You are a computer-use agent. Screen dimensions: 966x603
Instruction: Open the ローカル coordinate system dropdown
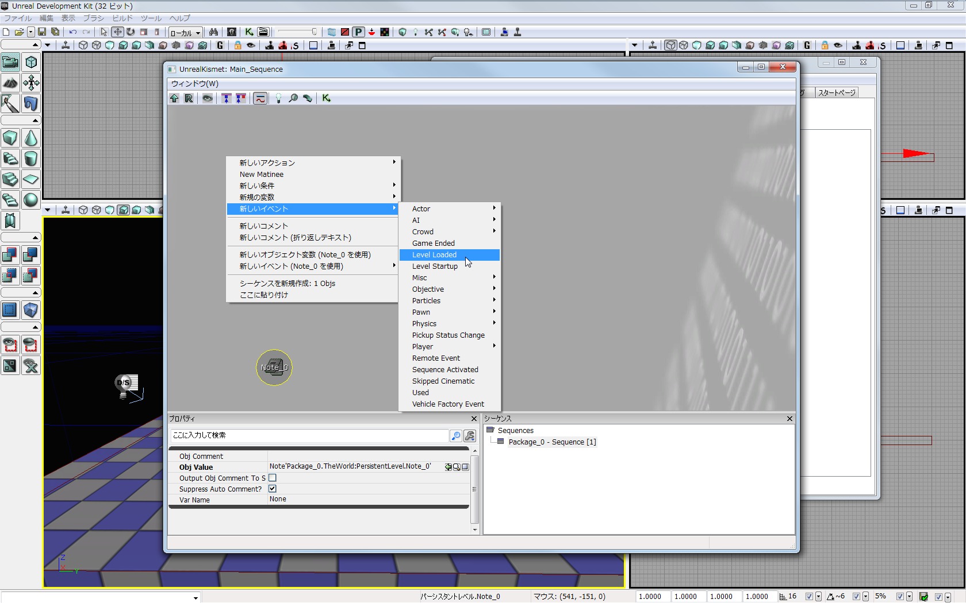click(185, 33)
